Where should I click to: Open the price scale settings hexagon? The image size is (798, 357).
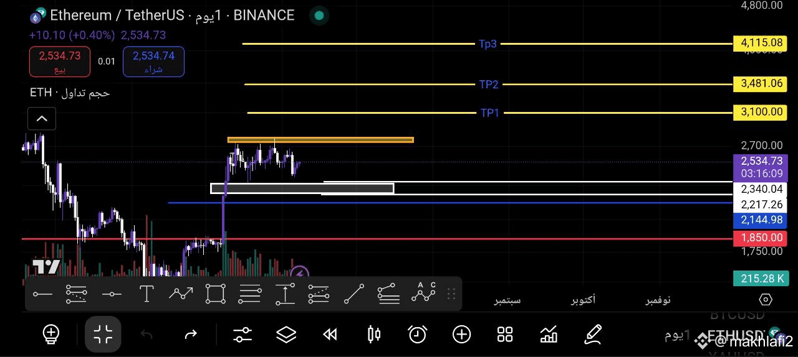766,300
